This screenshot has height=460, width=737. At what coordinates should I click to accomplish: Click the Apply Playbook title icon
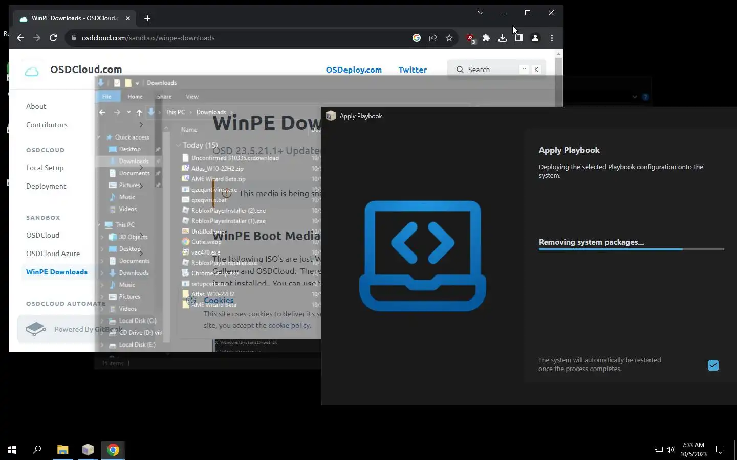[x=331, y=116]
